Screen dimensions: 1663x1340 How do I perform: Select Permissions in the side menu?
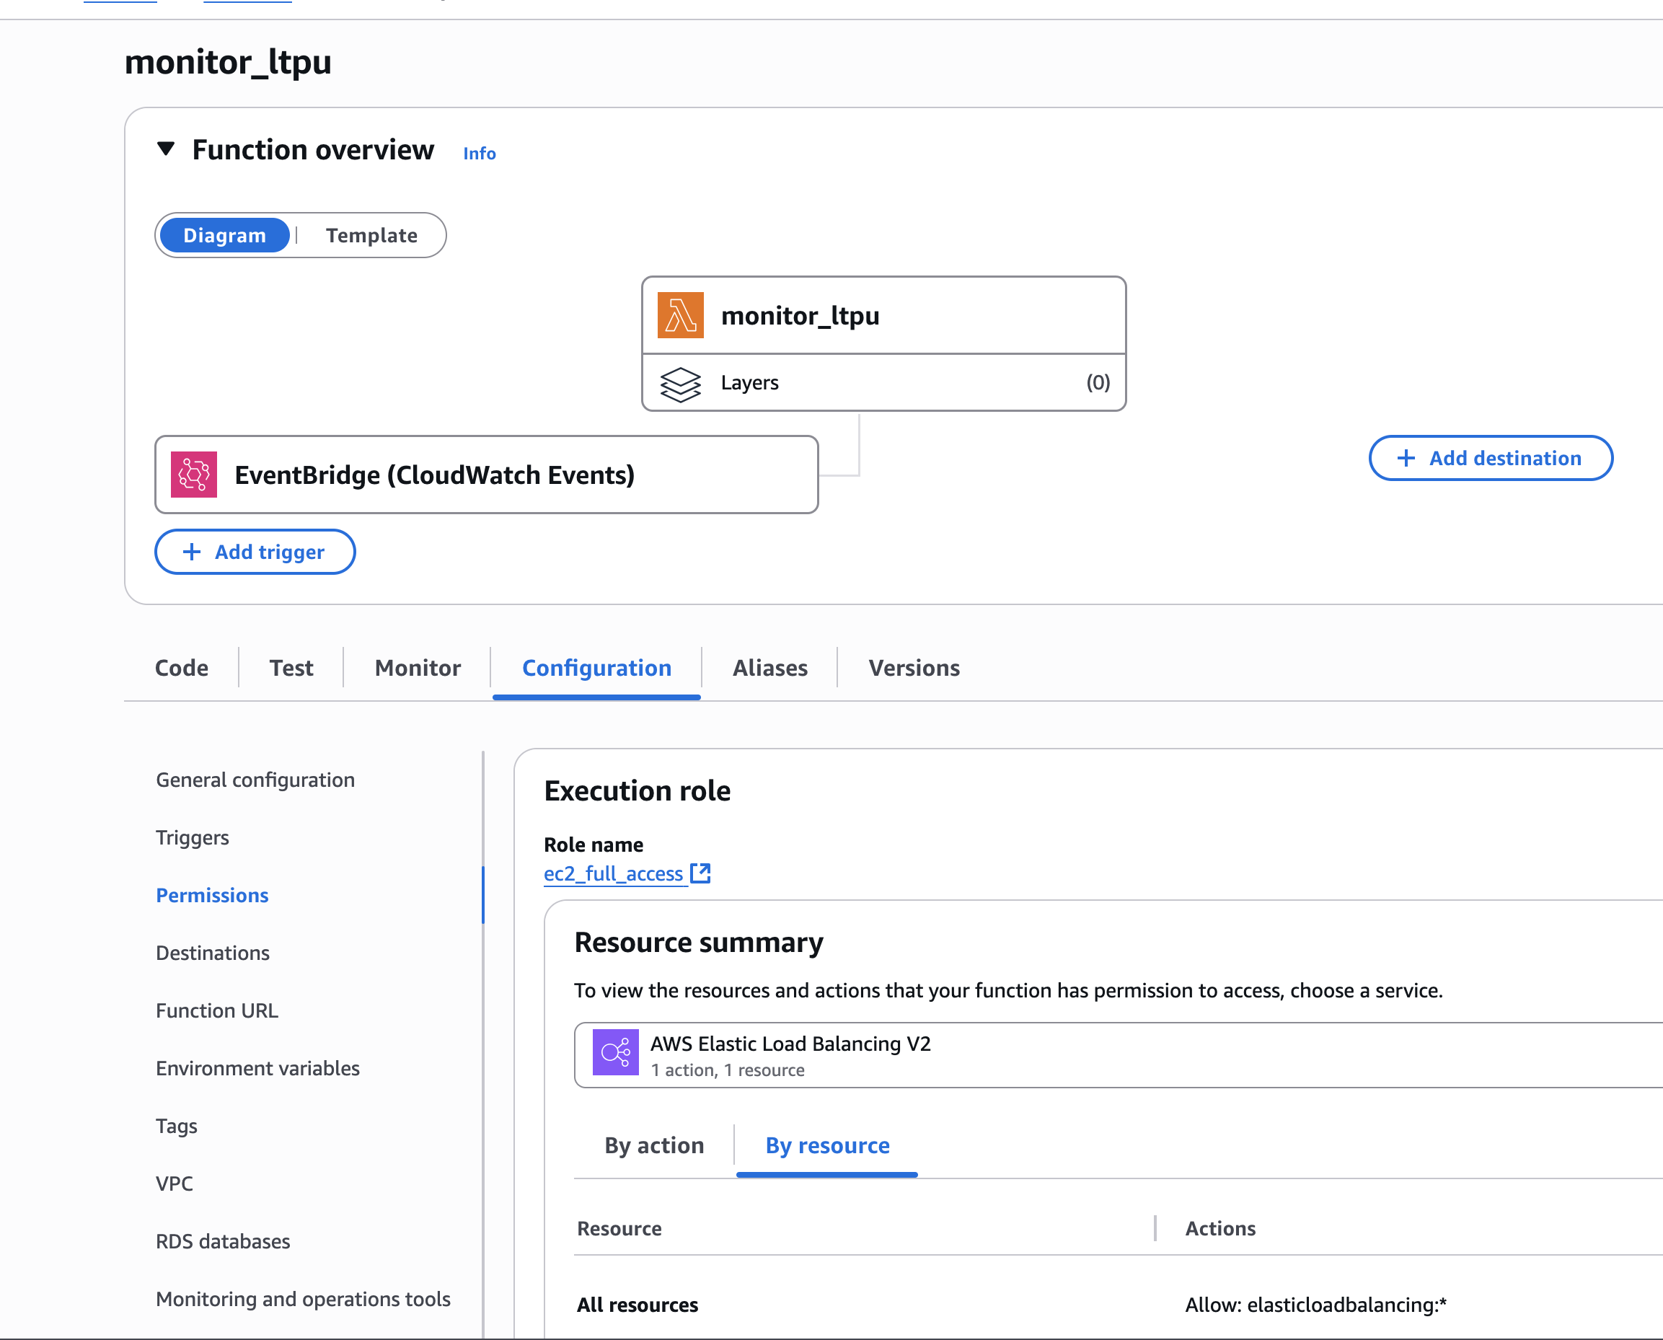click(212, 896)
